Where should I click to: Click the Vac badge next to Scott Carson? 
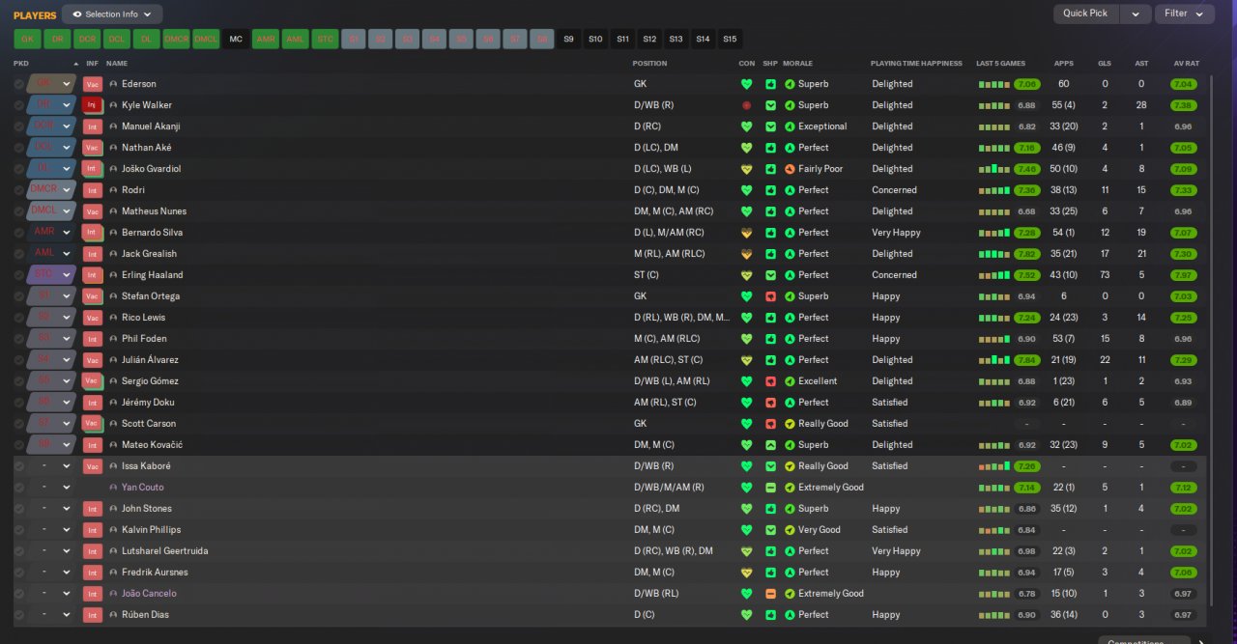[93, 424]
